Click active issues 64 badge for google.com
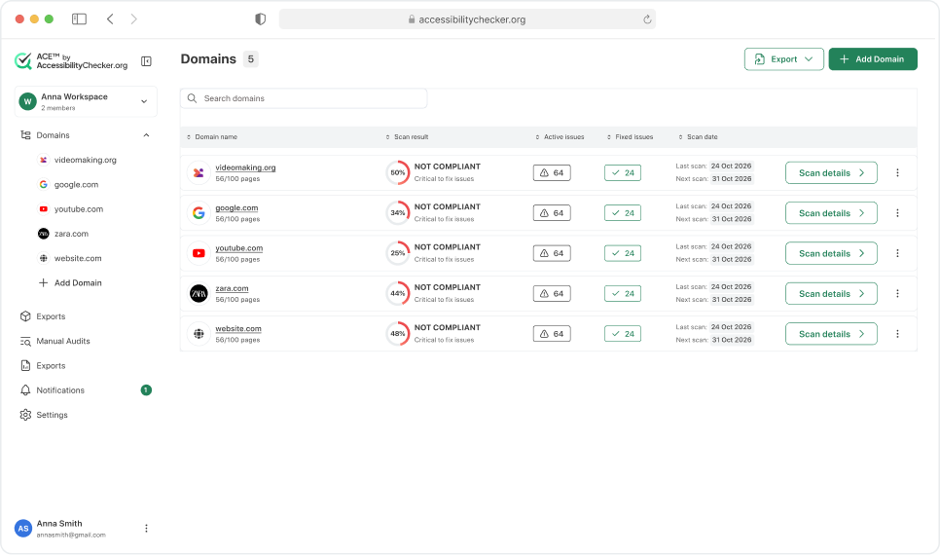Screen dimensions: 940x555 click(x=552, y=213)
